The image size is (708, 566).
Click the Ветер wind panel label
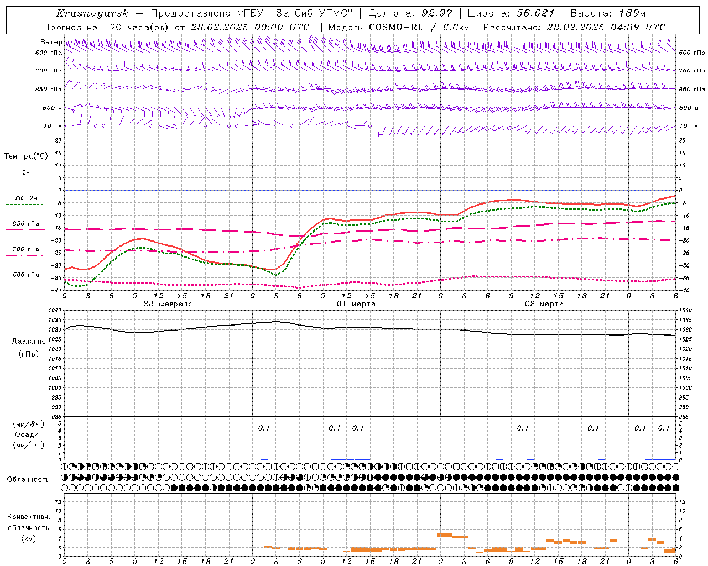click(51, 42)
